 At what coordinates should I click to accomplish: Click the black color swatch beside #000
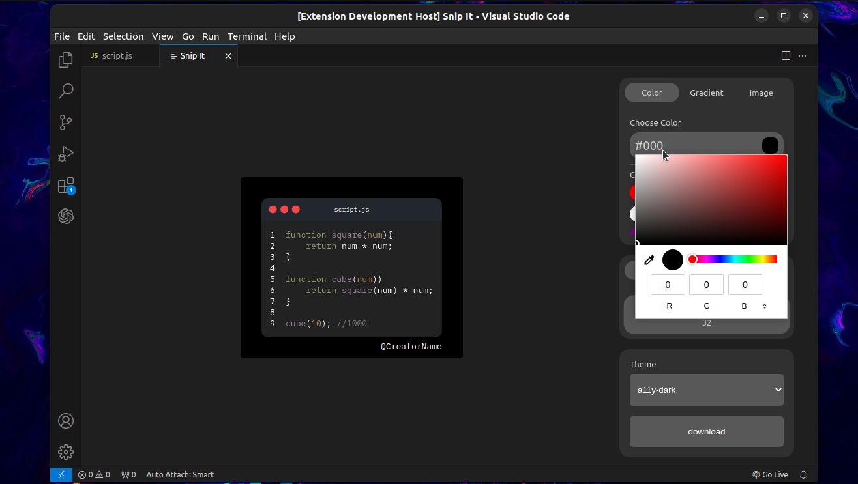point(770,145)
